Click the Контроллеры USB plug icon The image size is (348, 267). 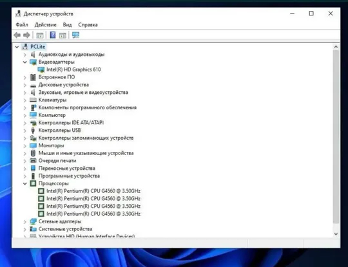[33, 131]
